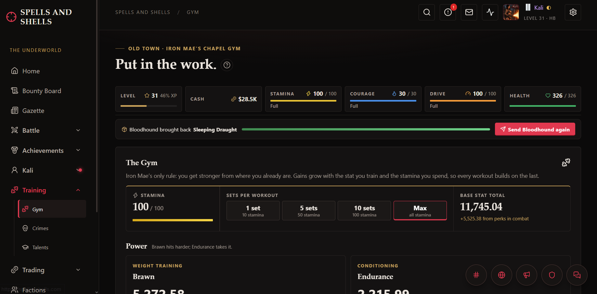The height and width of the screenshot is (294, 597).
Task: Click the Drive 100 stat card
Action: [463, 99]
